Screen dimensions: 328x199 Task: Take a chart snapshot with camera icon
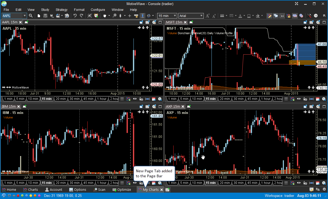tap(67, 16)
